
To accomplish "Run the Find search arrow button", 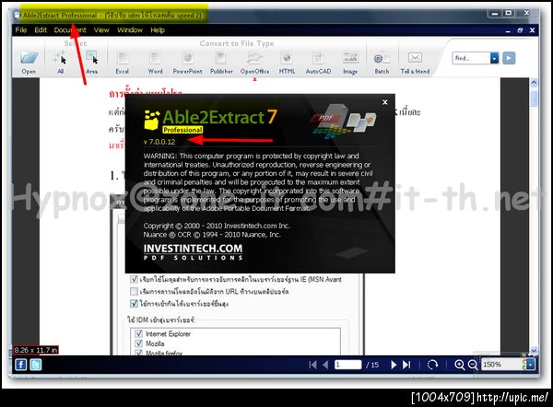I will [x=509, y=58].
